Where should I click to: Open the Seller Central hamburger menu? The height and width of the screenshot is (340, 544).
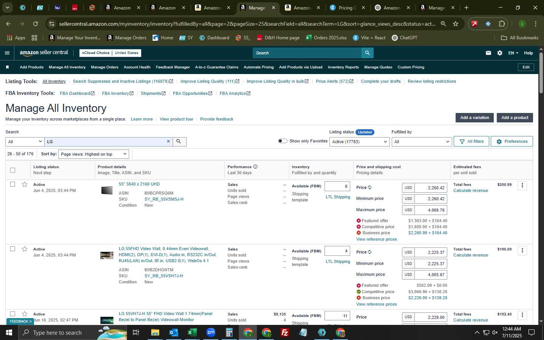7,53
